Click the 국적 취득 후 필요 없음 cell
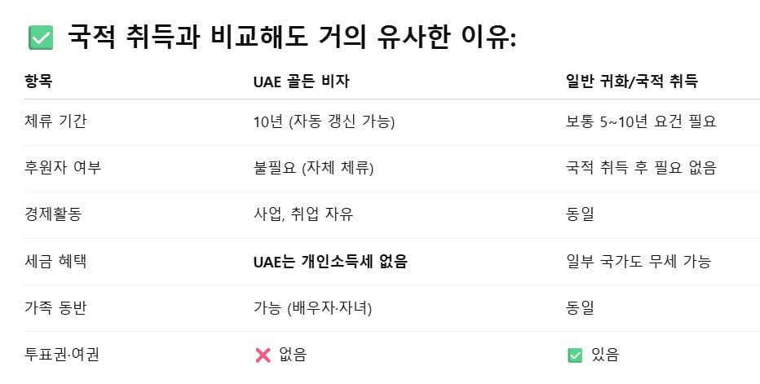The image size is (760, 384). click(x=641, y=168)
